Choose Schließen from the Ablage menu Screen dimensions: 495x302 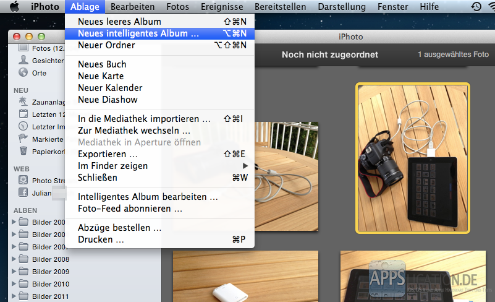pyautogui.click(x=159, y=178)
